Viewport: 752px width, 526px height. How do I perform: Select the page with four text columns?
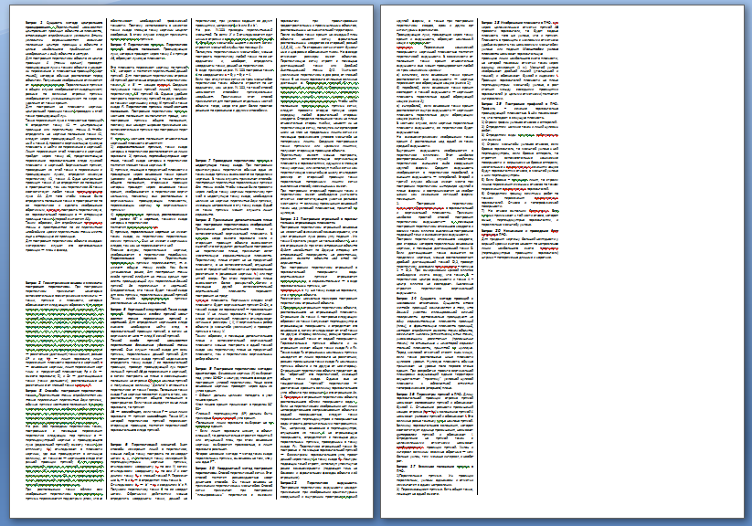(191, 261)
